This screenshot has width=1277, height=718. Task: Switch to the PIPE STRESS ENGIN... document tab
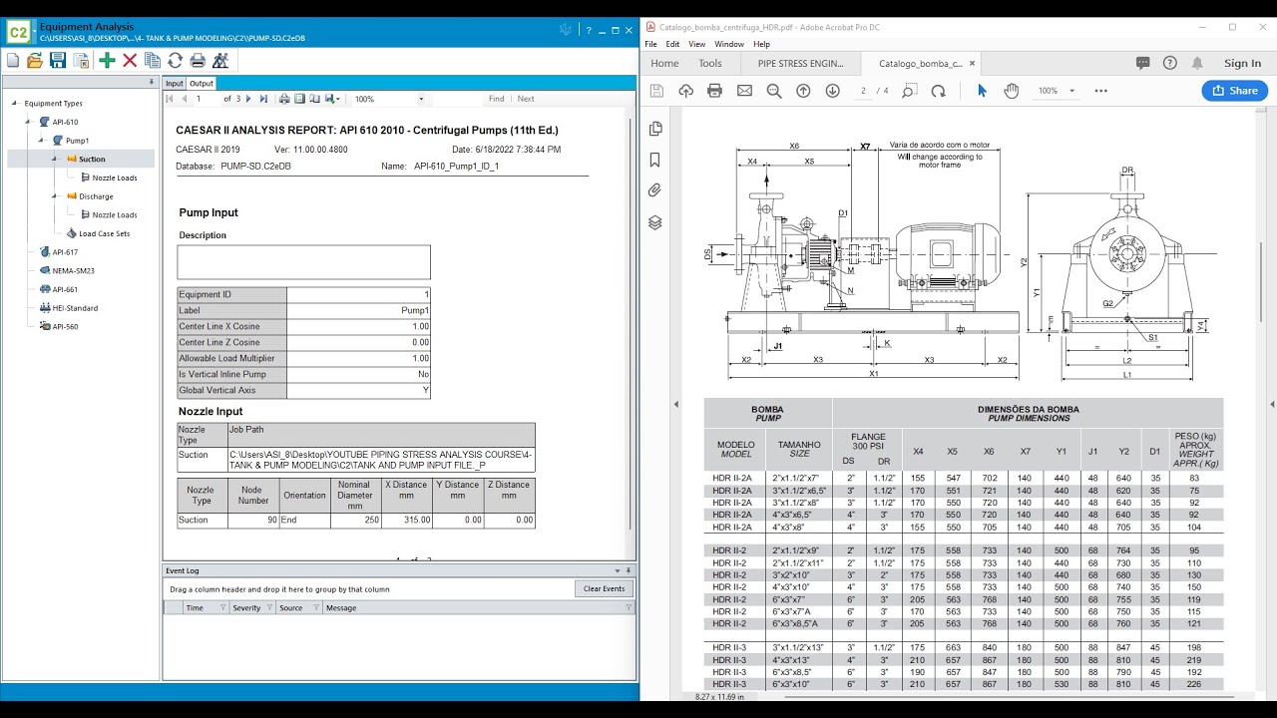pos(800,63)
